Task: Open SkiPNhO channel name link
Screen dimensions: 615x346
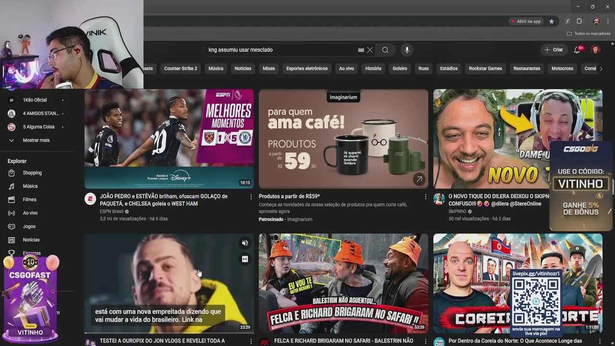Action: (457, 211)
